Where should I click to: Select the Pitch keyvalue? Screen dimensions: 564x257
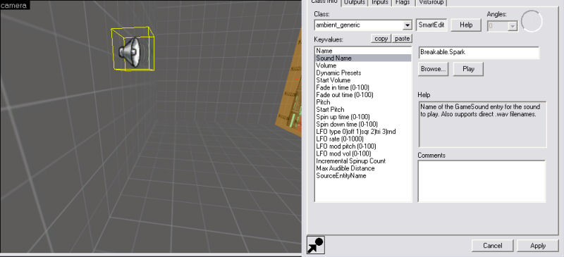[363, 102]
